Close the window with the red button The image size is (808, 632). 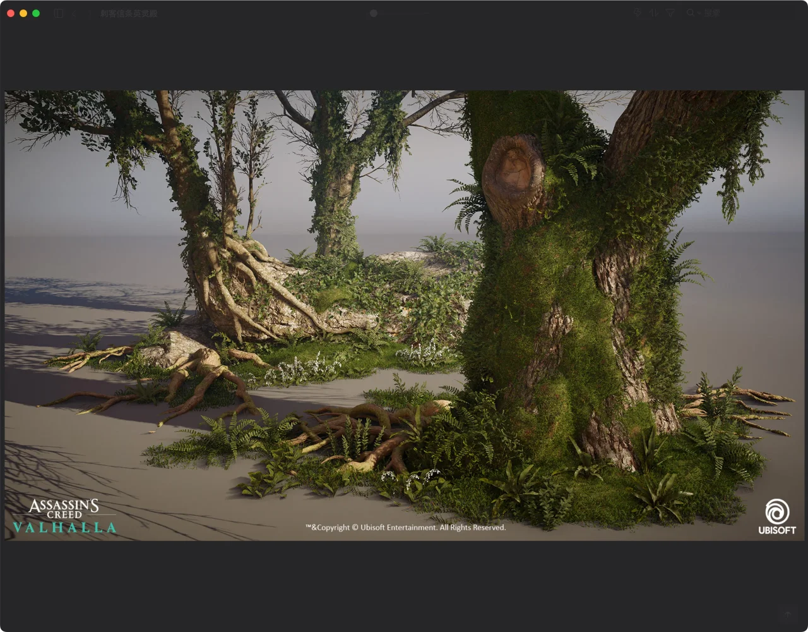(x=11, y=13)
